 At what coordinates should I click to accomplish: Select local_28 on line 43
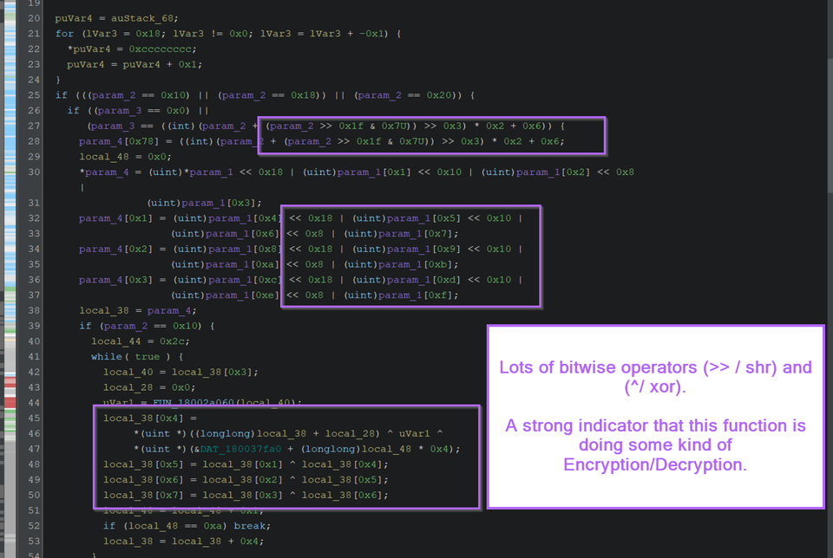point(128,387)
